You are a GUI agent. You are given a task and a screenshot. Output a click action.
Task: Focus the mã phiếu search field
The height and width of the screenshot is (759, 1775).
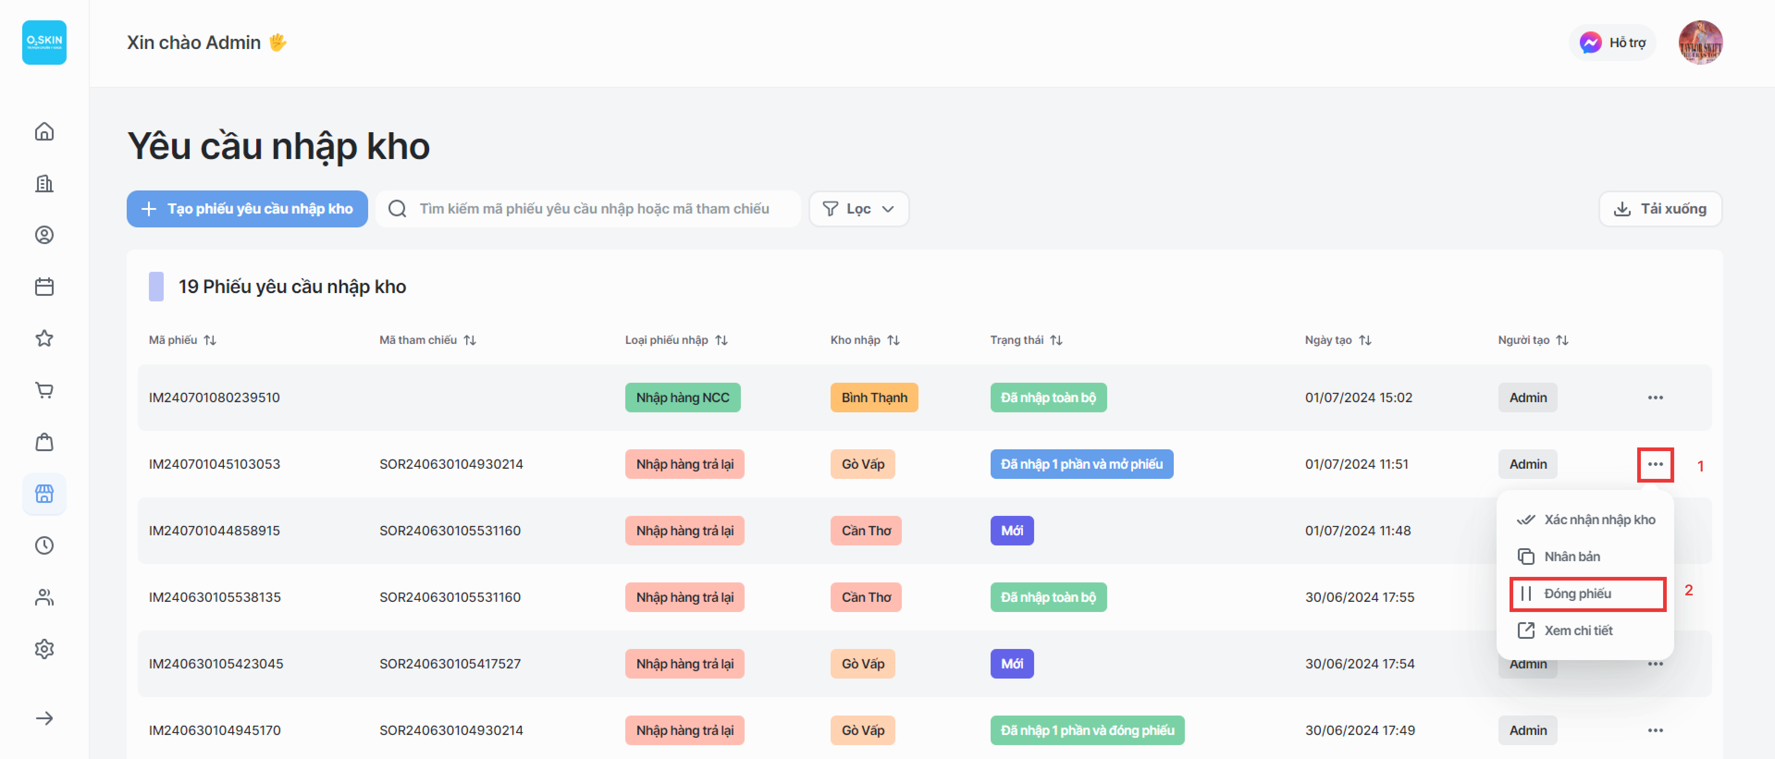594,208
